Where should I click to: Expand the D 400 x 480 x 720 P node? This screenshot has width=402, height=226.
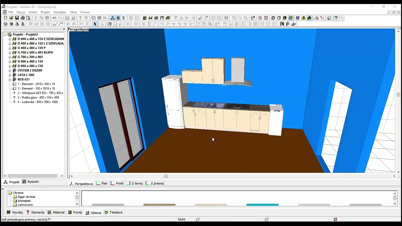coord(10,48)
